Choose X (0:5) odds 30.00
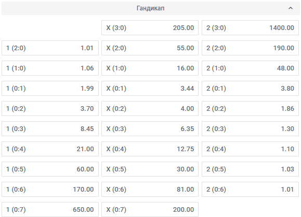The width and height of the screenshot is (301, 217). (150, 169)
